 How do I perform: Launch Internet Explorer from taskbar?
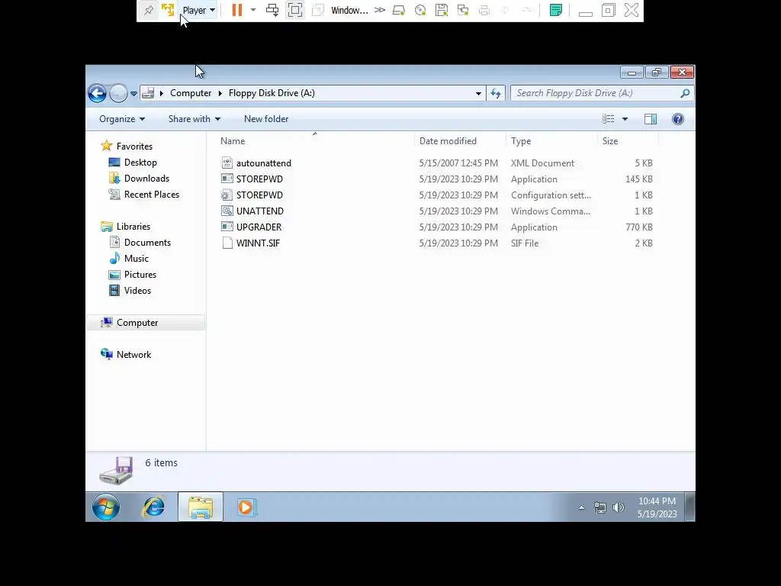click(x=153, y=507)
